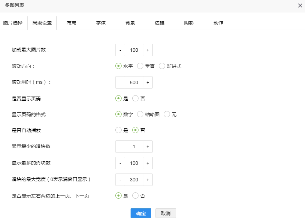Choose 渐进式 scroll direction
Viewport: 305px width, 220px height.
162,66
